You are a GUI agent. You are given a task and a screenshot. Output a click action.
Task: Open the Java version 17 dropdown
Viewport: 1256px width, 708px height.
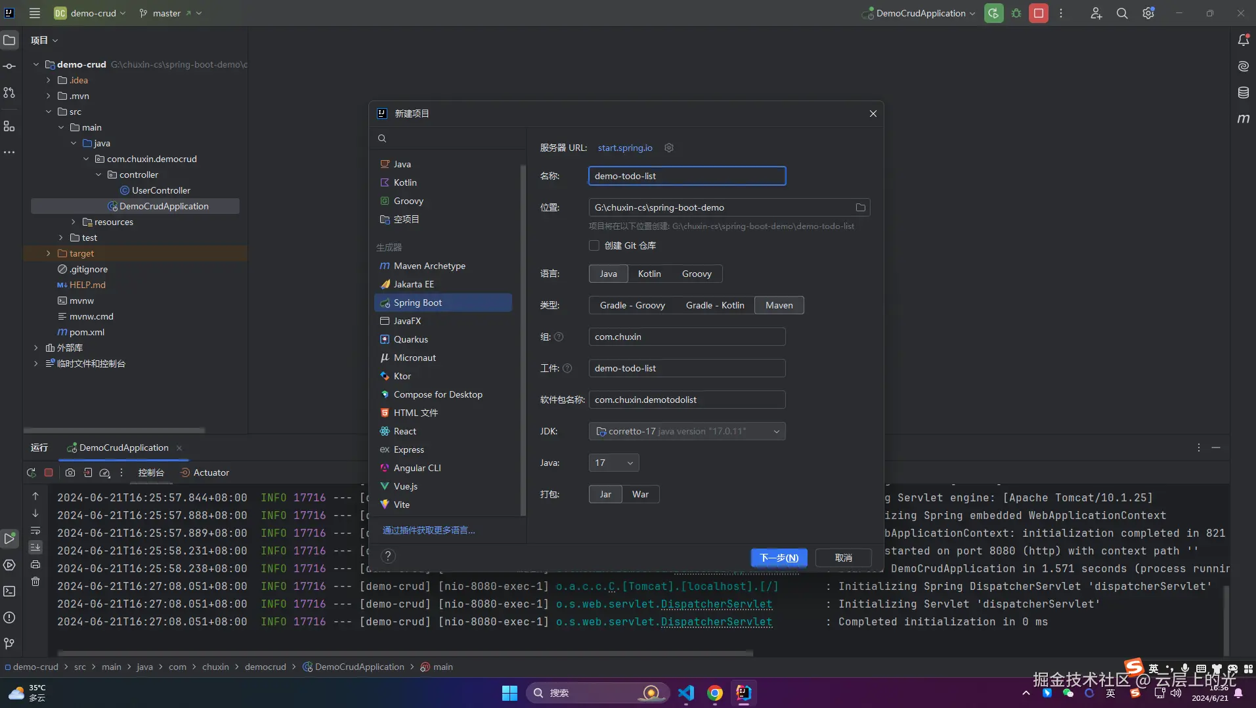(614, 463)
